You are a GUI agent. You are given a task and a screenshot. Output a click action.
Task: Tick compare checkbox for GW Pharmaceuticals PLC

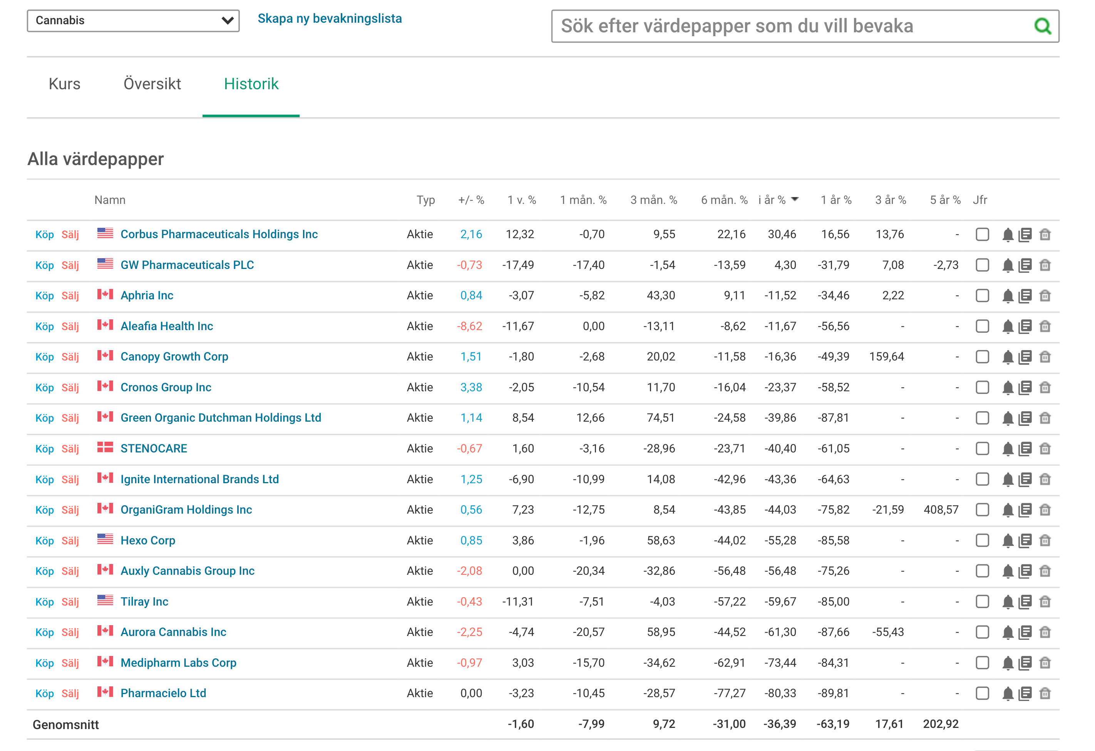pyautogui.click(x=983, y=265)
